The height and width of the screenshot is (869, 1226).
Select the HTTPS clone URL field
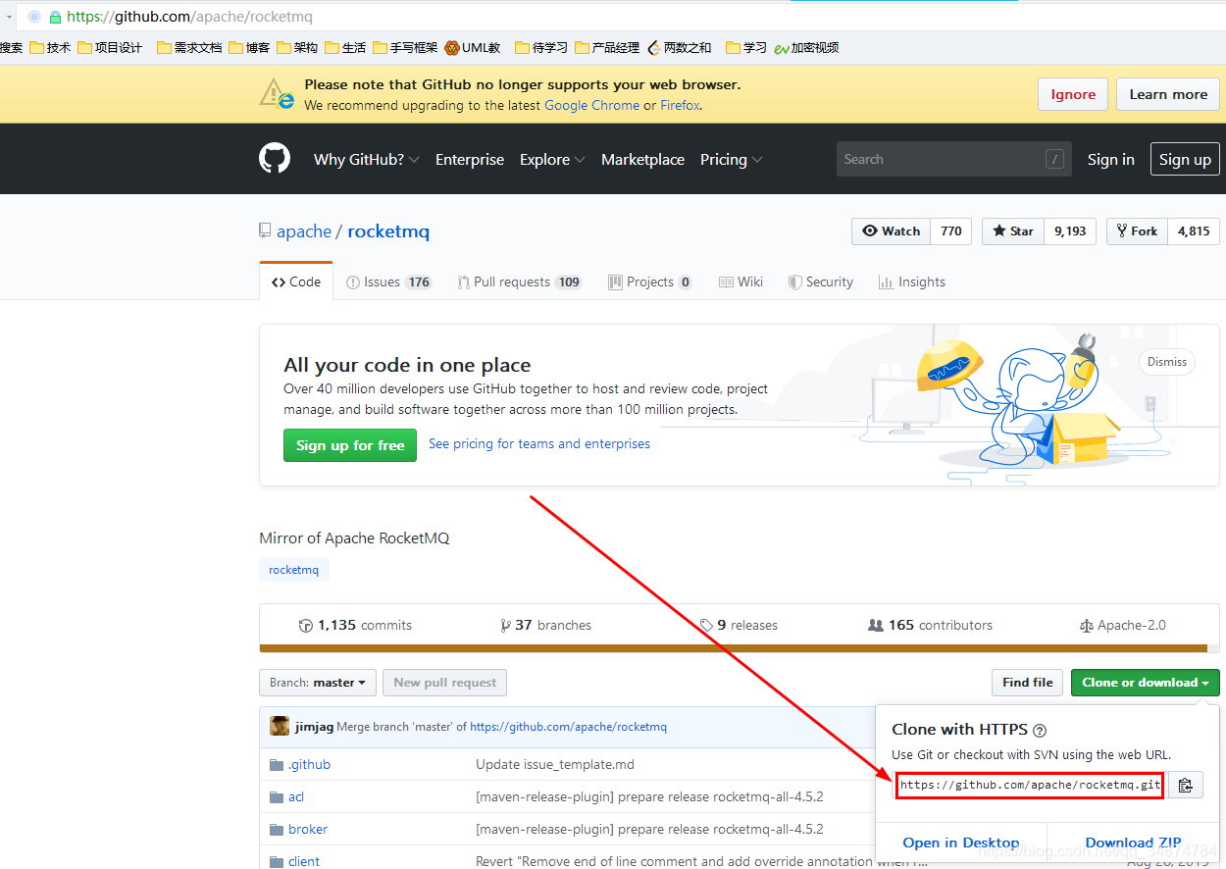1030,785
